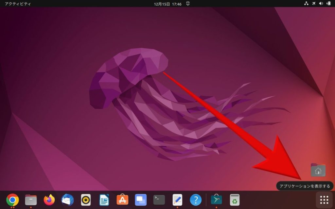Open Google Chrome from the dock
Screen dimensions: 335x209
click(12, 200)
